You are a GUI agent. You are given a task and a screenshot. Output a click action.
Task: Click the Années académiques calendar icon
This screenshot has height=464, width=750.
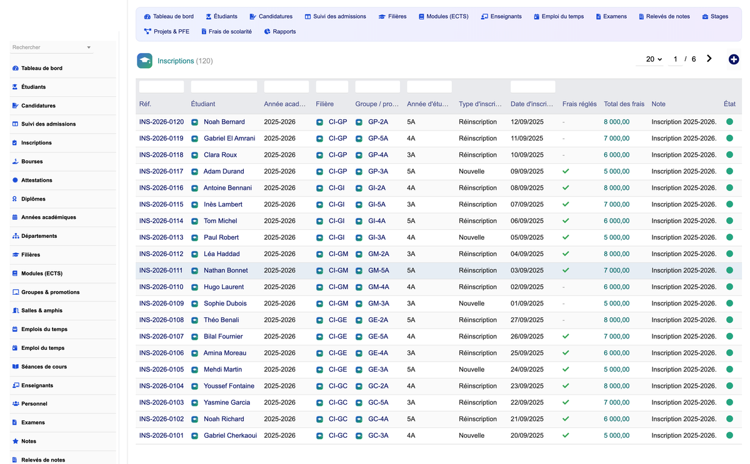(x=15, y=217)
